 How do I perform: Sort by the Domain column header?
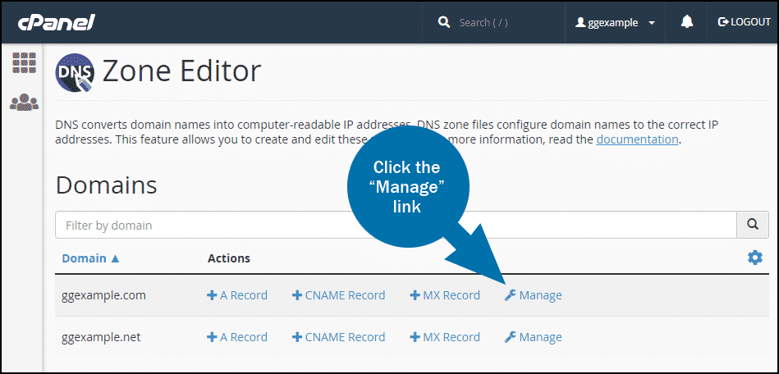tap(90, 258)
